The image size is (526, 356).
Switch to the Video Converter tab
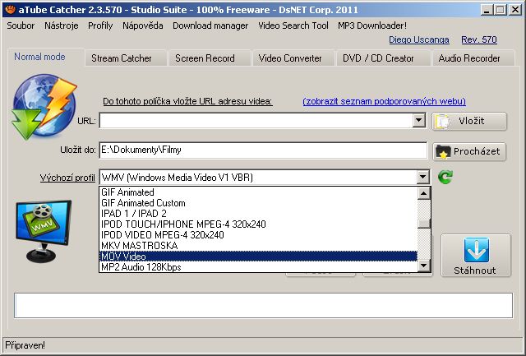click(x=293, y=58)
